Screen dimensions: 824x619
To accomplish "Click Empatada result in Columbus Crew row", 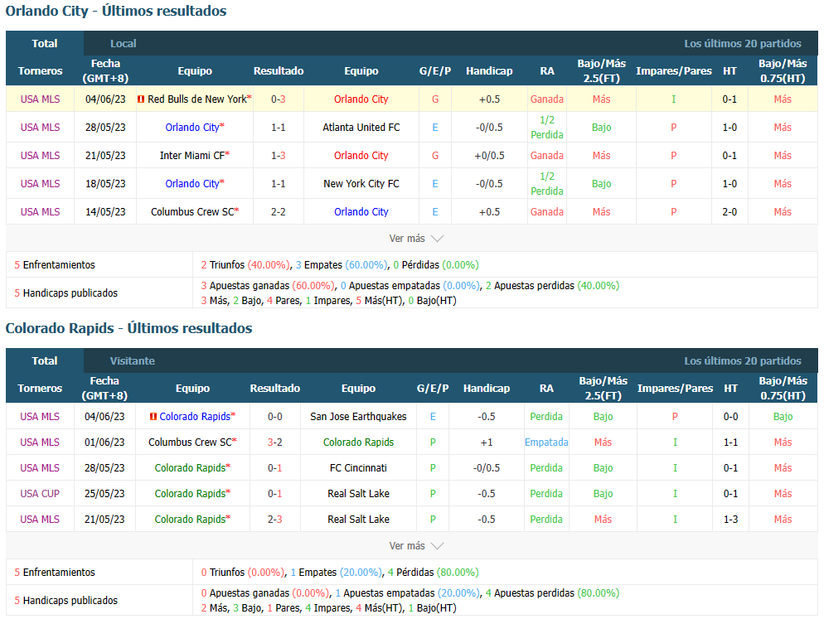I will (x=546, y=442).
